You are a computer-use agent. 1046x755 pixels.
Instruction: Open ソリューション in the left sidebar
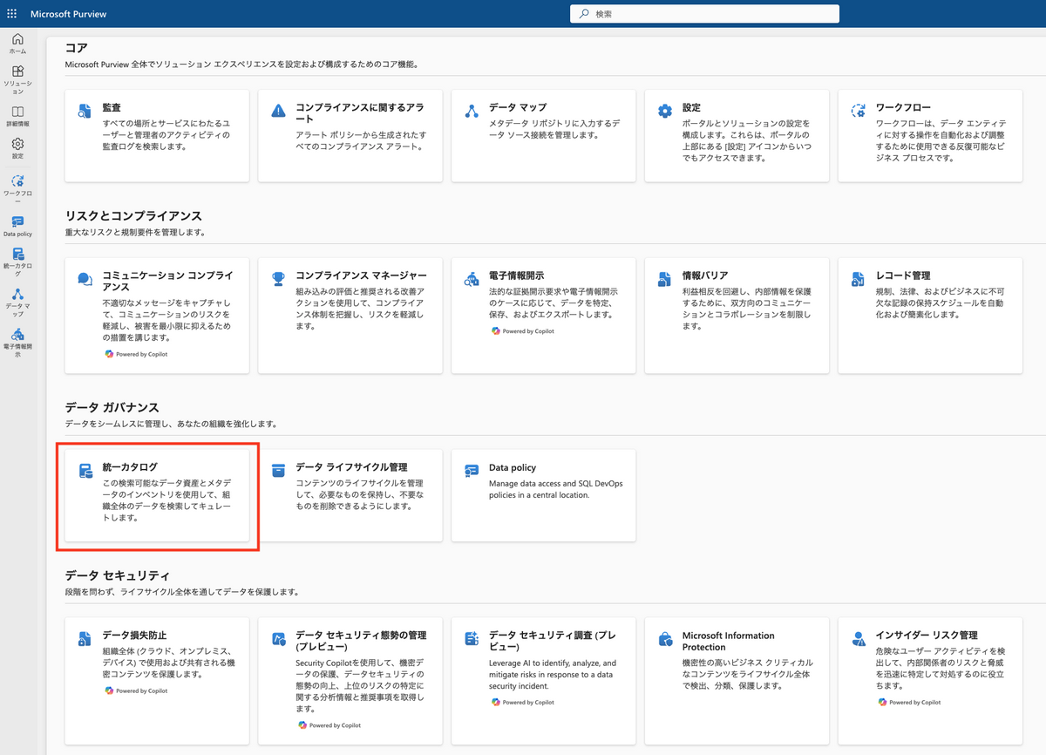coord(17,79)
